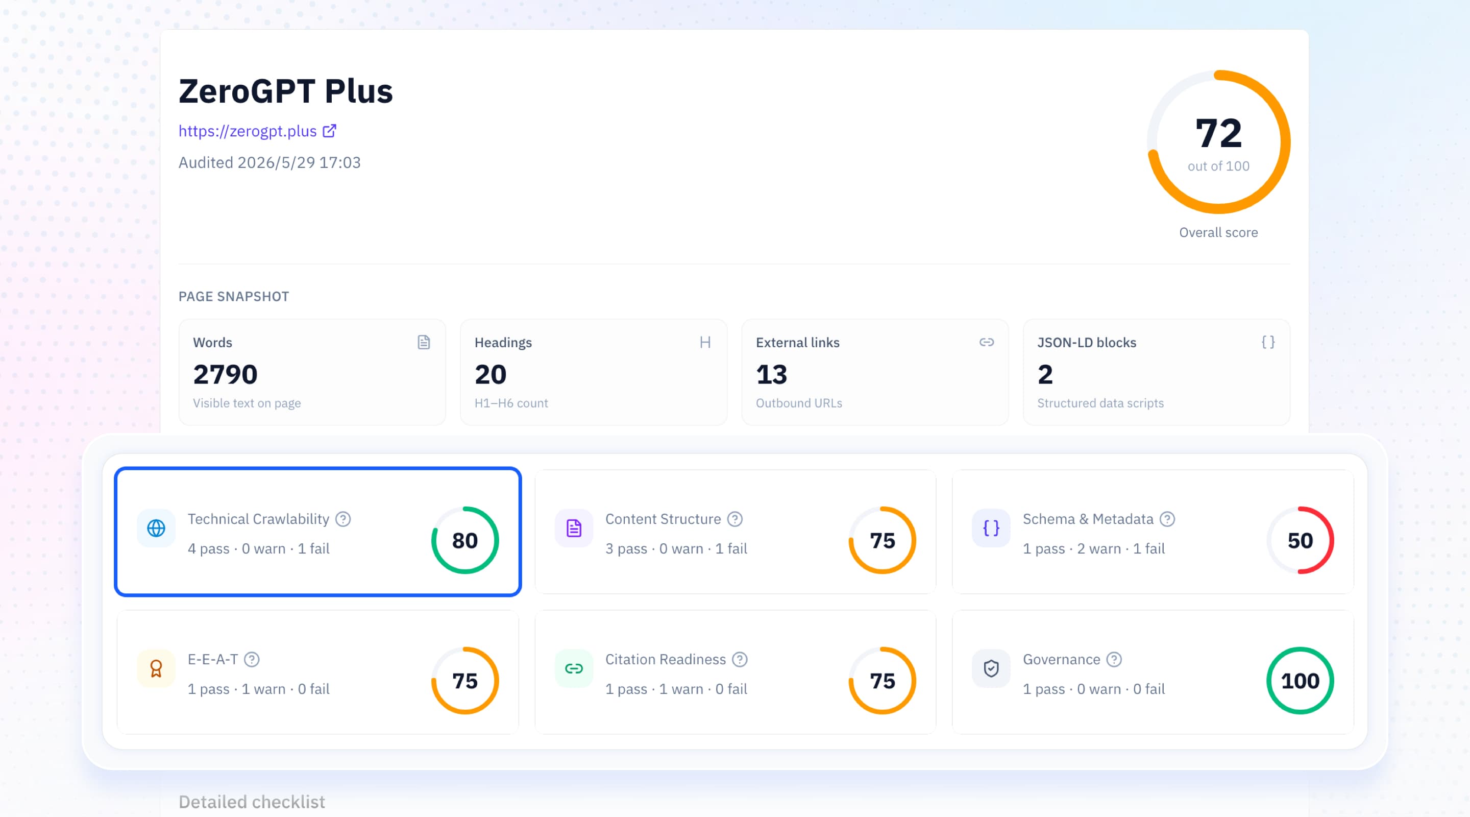Open the https://zerogpt.plus link
Image resolution: width=1470 pixels, height=817 pixels.
click(247, 131)
